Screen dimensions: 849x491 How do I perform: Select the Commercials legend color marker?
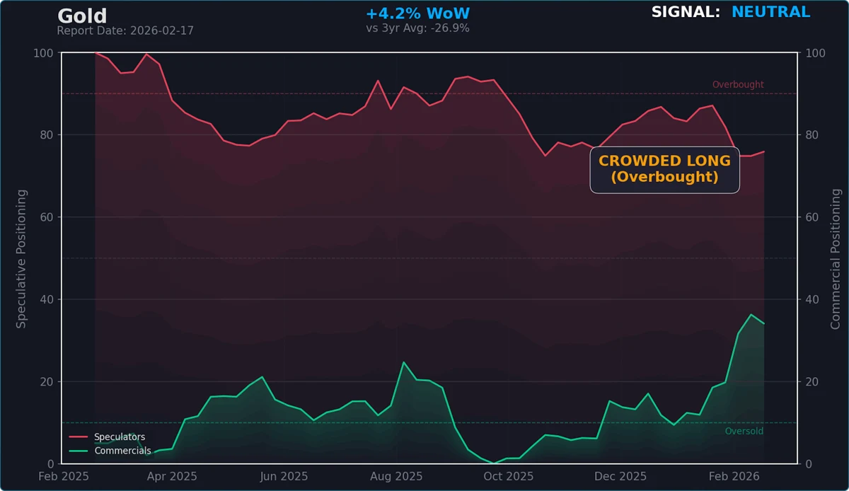pyautogui.click(x=79, y=451)
